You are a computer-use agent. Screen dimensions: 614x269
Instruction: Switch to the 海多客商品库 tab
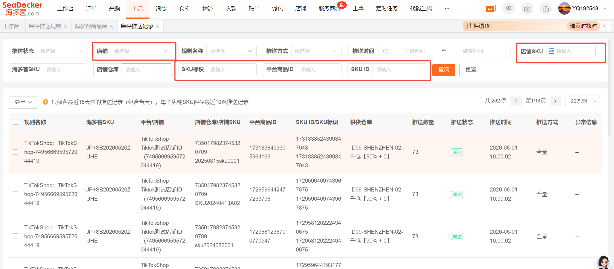coord(91,26)
